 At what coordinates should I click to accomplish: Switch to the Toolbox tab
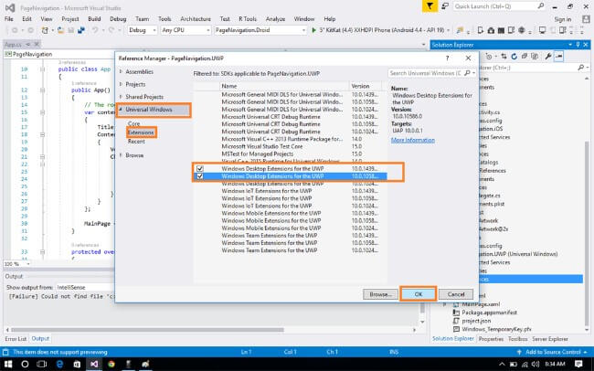click(x=517, y=339)
